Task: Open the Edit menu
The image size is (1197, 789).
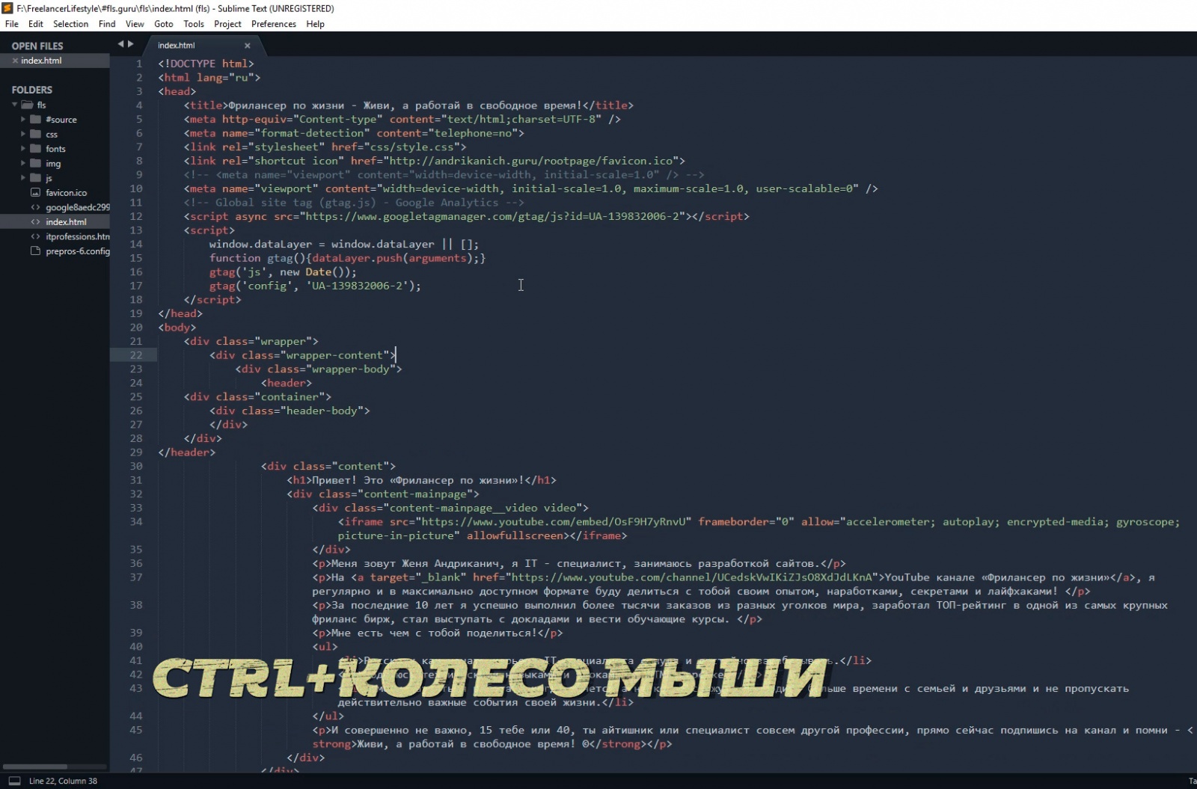Action: tap(36, 24)
